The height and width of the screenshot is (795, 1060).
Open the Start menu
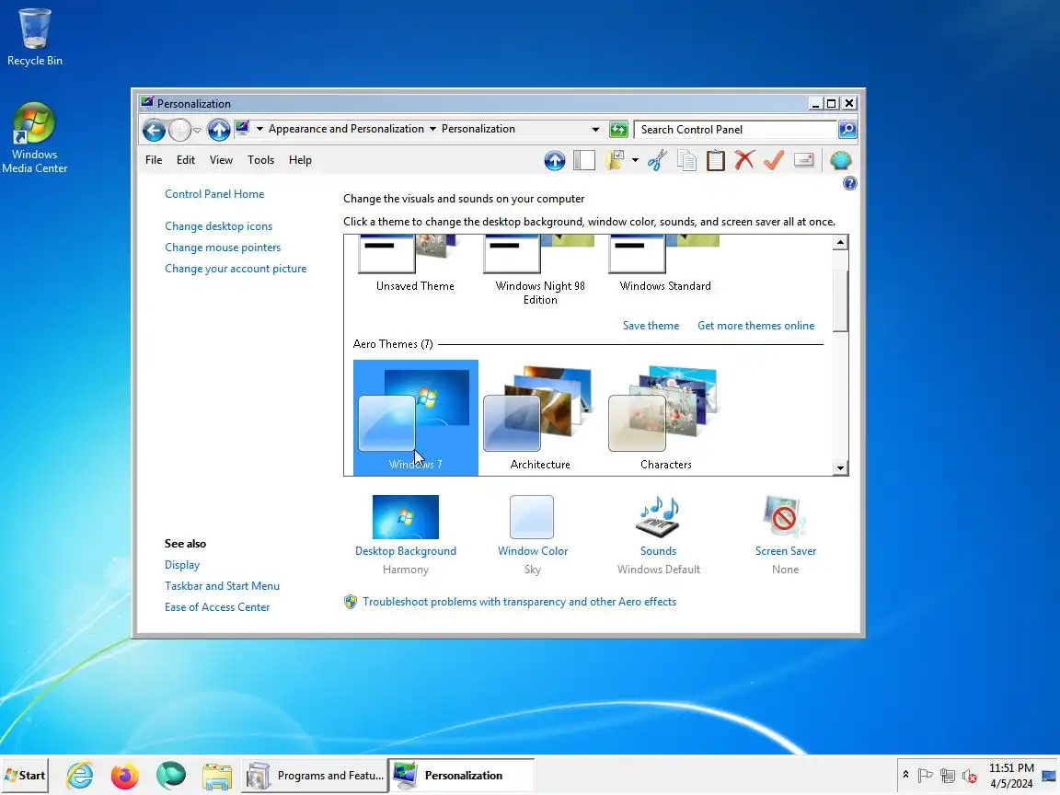click(x=25, y=776)
